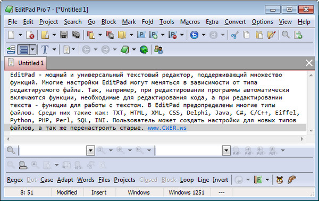The image size is (319, 201).
Task: Open the replace text history dropdown
Action: click(x=226, y=150)
